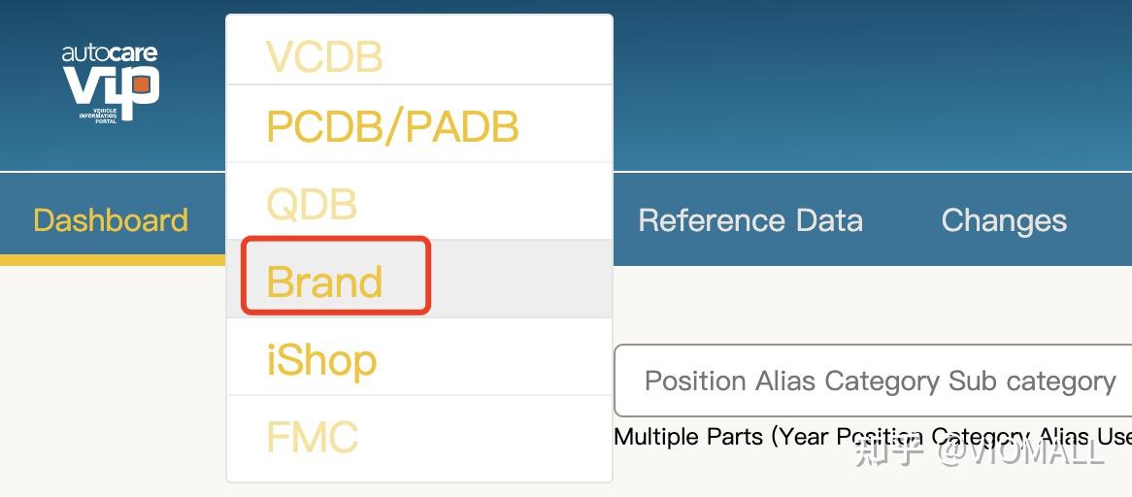Switch to the Dashboard tab
Image resolution: width=1132 pixels, height=497 pixels.
(111, 220)
